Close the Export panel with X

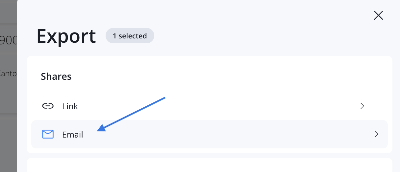coord(378,15)
